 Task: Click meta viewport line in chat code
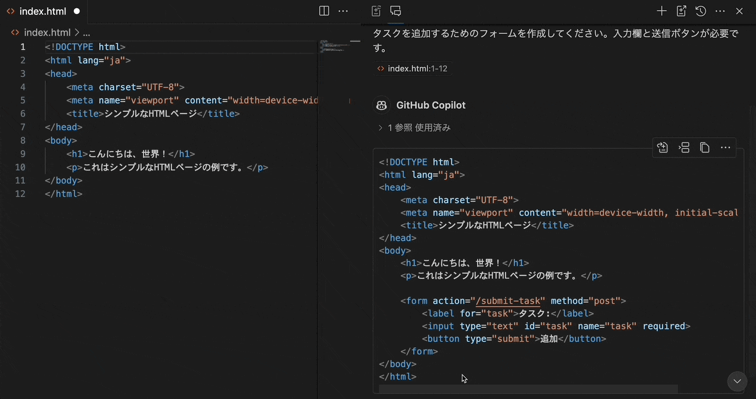coord(570,213)
